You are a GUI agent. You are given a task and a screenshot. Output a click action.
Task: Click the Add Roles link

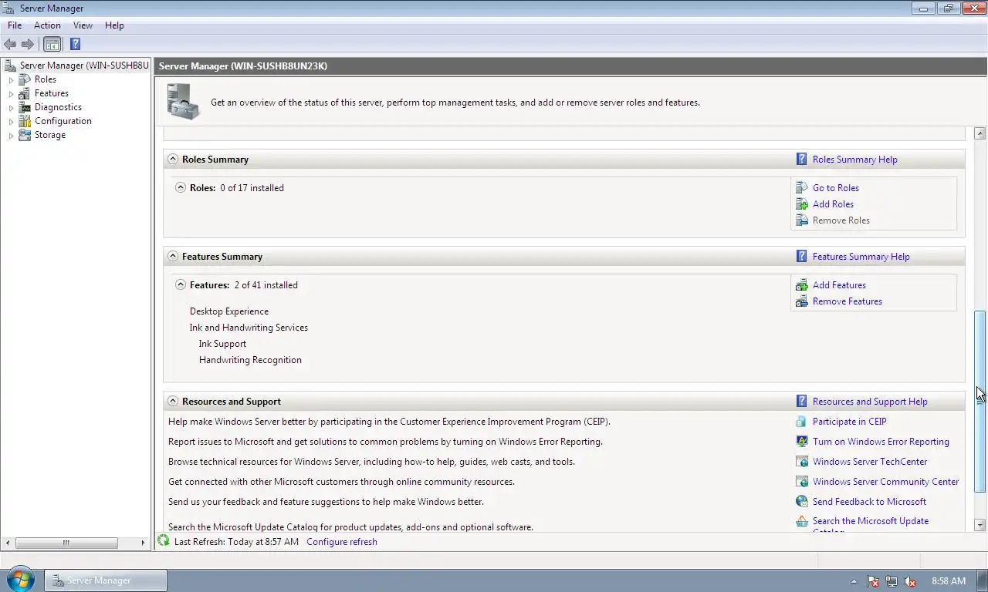833,204
